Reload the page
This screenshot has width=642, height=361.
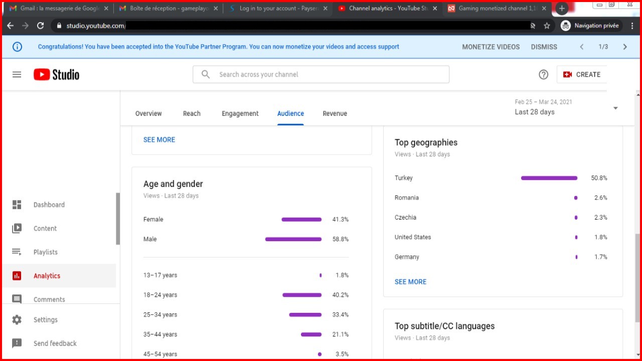point(41,26)
